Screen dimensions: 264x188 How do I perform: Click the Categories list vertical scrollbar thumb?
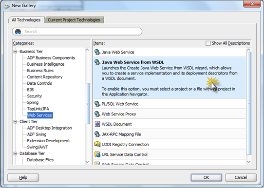click(87, 103)
